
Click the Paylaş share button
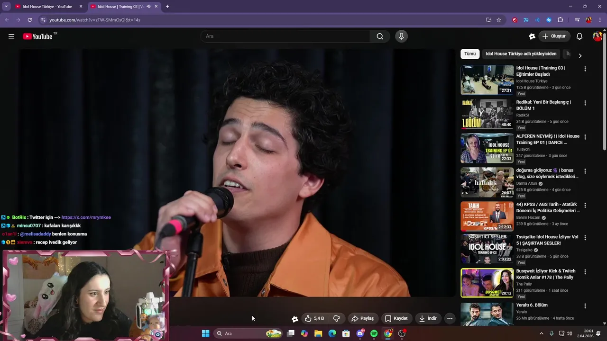click(x=362, y=319)
